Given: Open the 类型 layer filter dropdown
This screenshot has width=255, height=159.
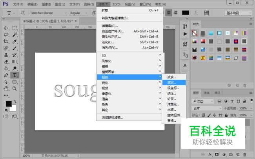Looking at the screenshot, I should click(203, 101).
